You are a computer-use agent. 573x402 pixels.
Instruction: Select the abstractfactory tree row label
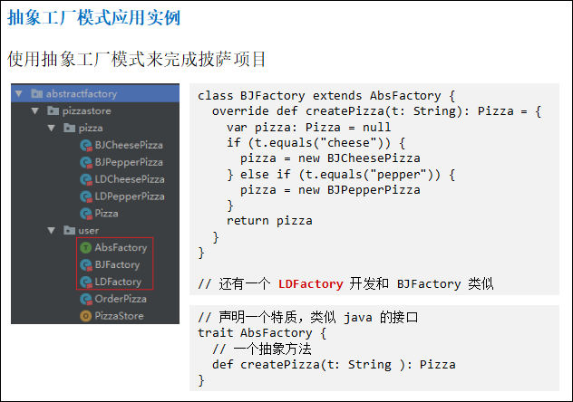pos(82,94)
